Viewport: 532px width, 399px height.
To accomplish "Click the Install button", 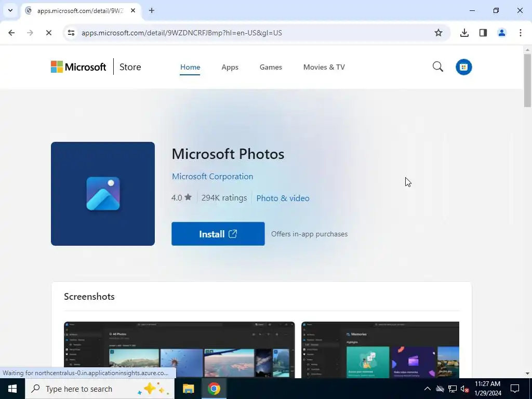I will [x=218, y=234].
